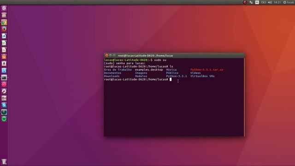Click the 'Python-3.5.1' directory name

(177, 76)
